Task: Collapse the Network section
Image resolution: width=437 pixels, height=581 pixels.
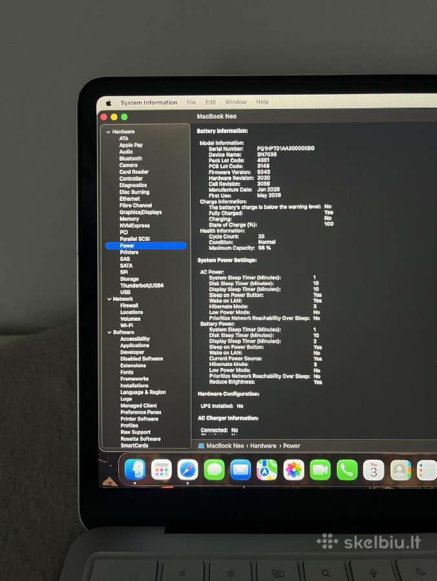Action: point(109,299)
